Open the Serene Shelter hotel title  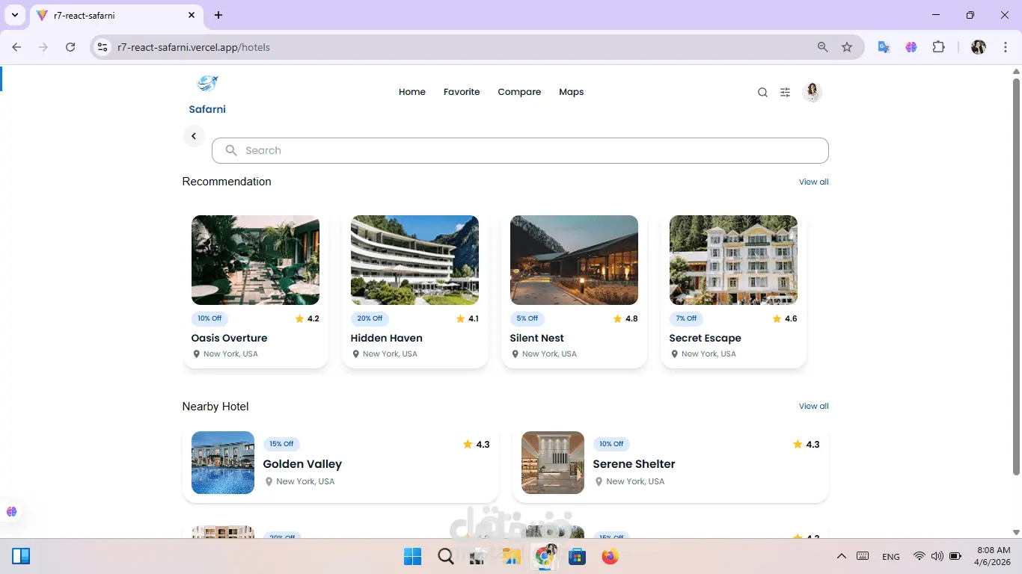click(x=634, y=464)
